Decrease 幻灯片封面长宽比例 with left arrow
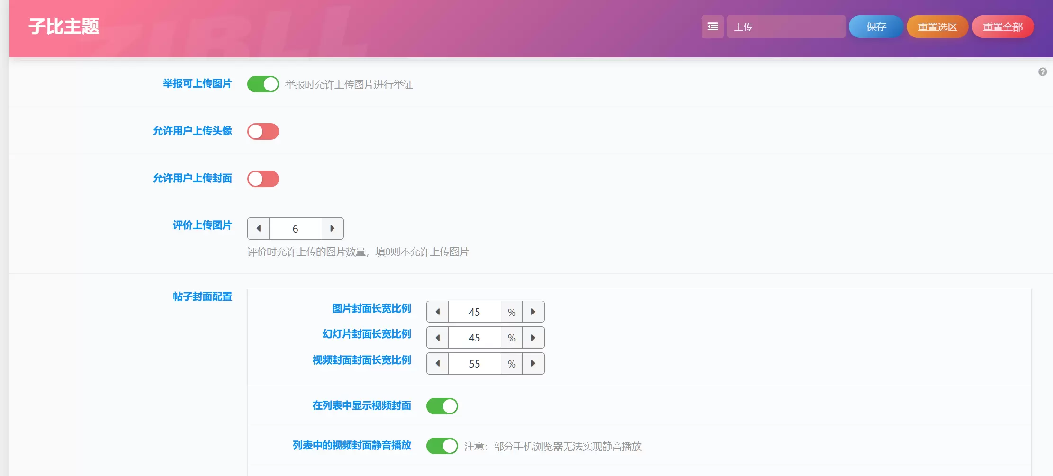Viewport: 1053px width, 476px height. click(x=438, y=338)
